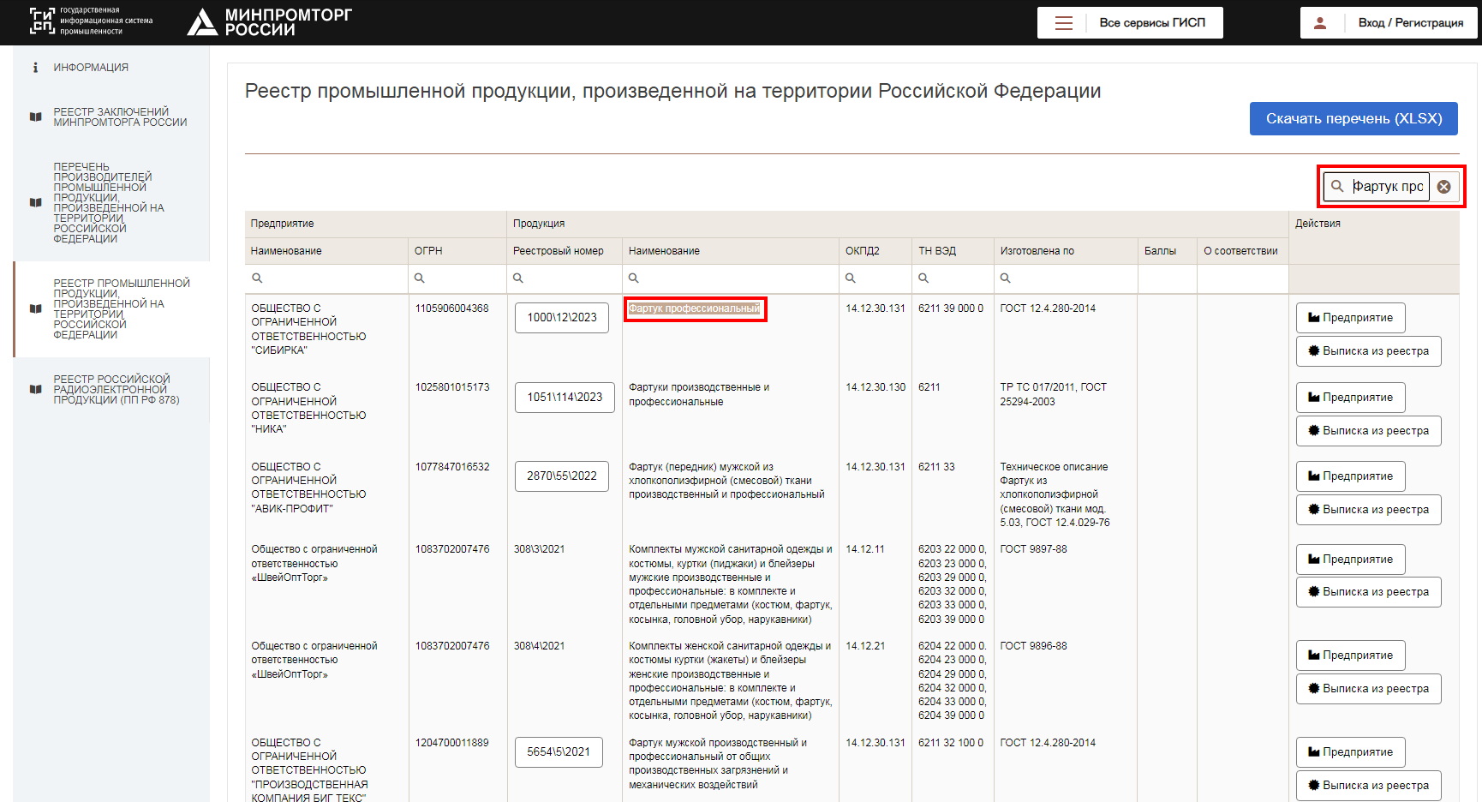
Task: Click the search magnifier in the ОГРН filter
Action: (x=420, y=278)
